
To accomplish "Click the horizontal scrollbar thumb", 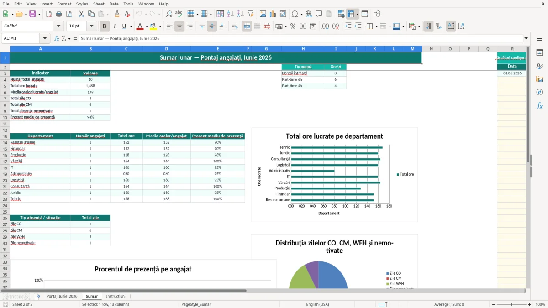I will point(128,291).
